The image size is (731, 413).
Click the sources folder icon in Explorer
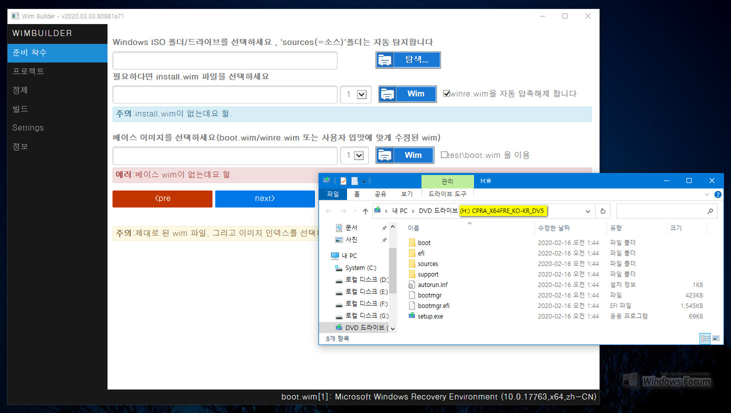click(412, 263)
